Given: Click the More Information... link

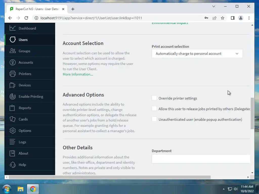Looking at the screenshot, I should click(78, 74).
